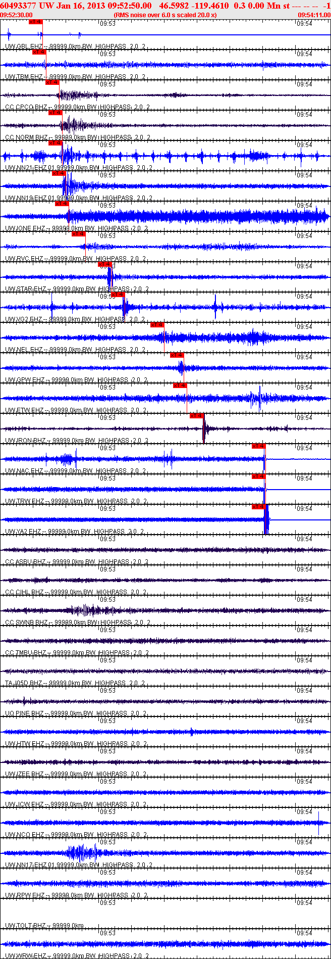Select the red pick flag on the CC.NORM trace
331x959 pixels.
point(56,113)
